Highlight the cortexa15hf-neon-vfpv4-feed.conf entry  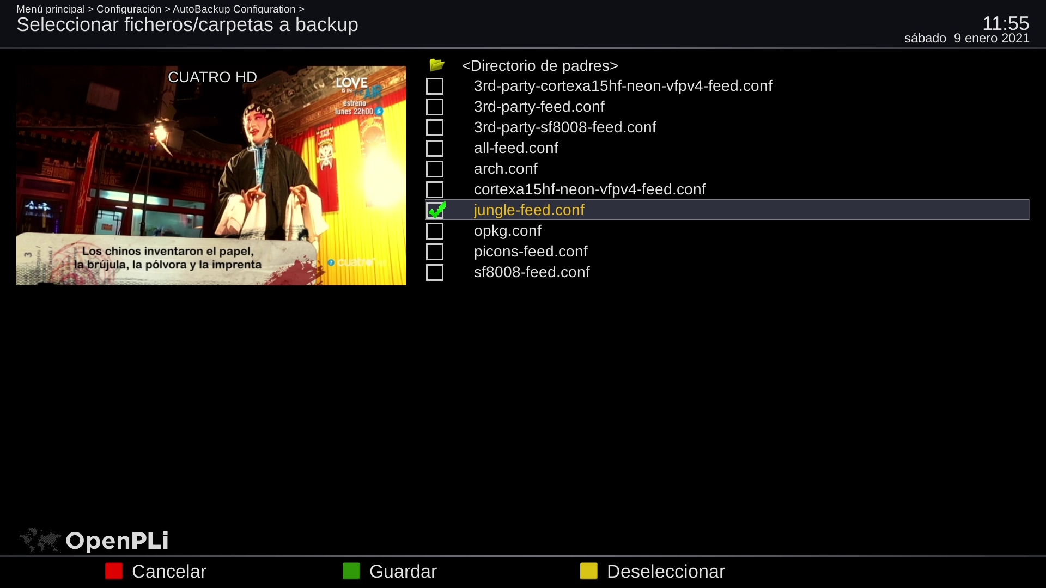589,189
